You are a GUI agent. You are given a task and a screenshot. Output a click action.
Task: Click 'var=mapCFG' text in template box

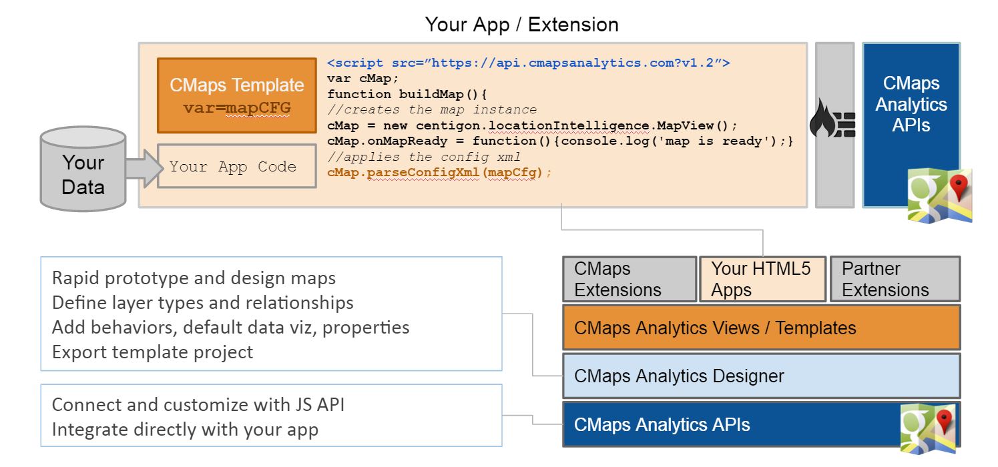point(237,108)
